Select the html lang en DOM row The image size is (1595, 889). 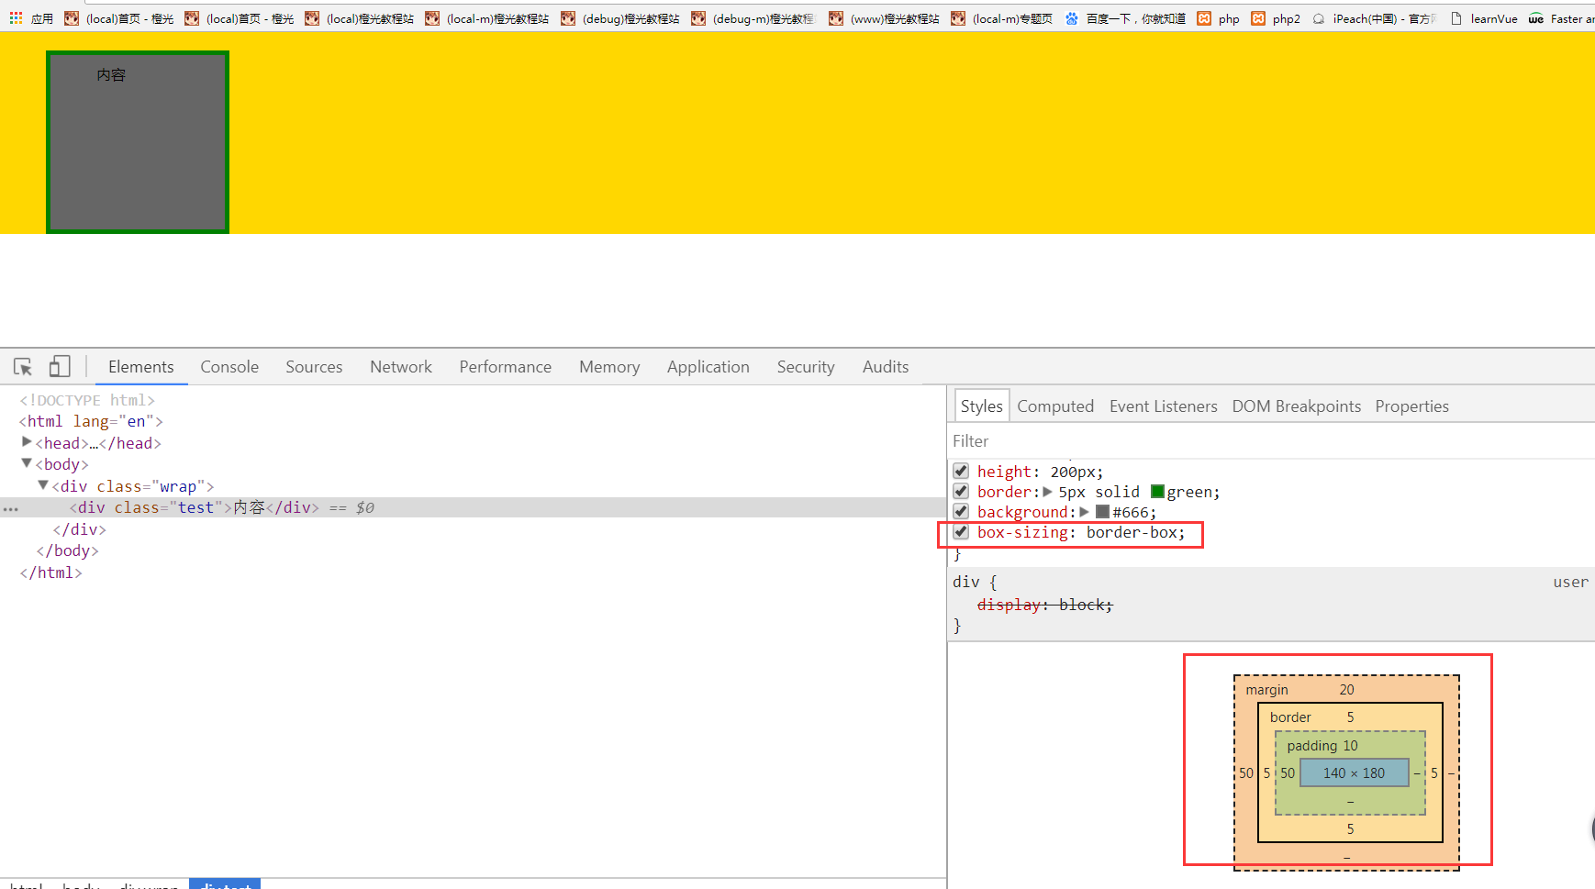[91, 421]
